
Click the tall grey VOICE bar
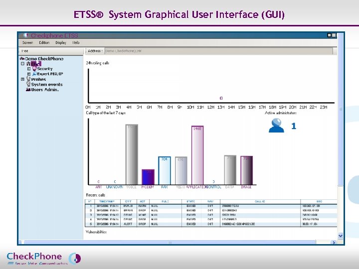(x=132, y=154)
